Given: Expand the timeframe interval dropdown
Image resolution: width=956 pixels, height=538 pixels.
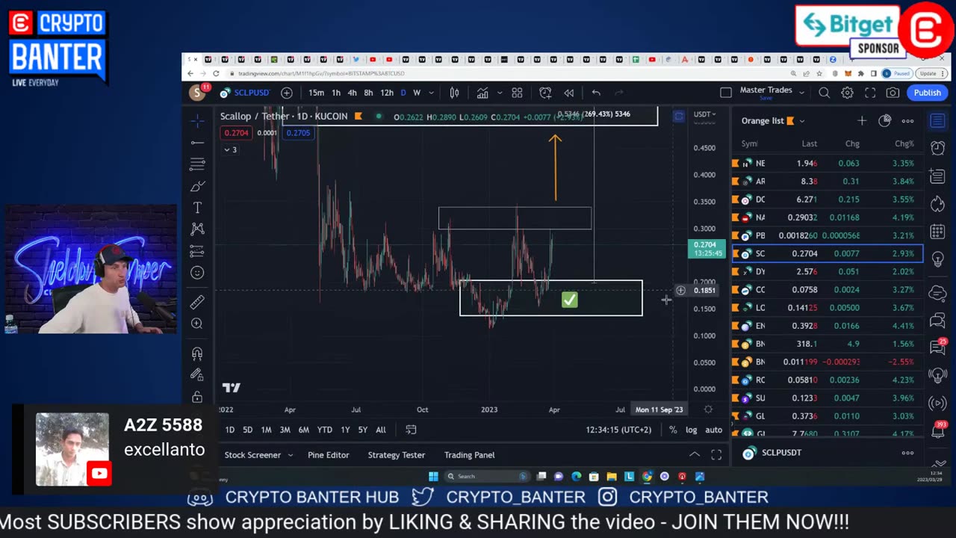Looking at the screenshot, I should [432, 93].
